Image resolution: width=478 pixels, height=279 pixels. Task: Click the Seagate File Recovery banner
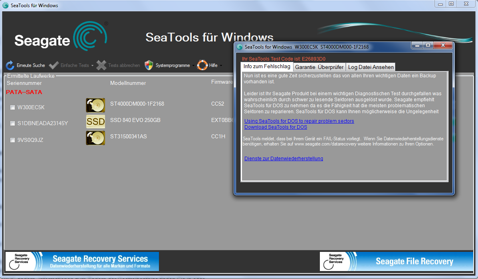click(x=396, y=261)
